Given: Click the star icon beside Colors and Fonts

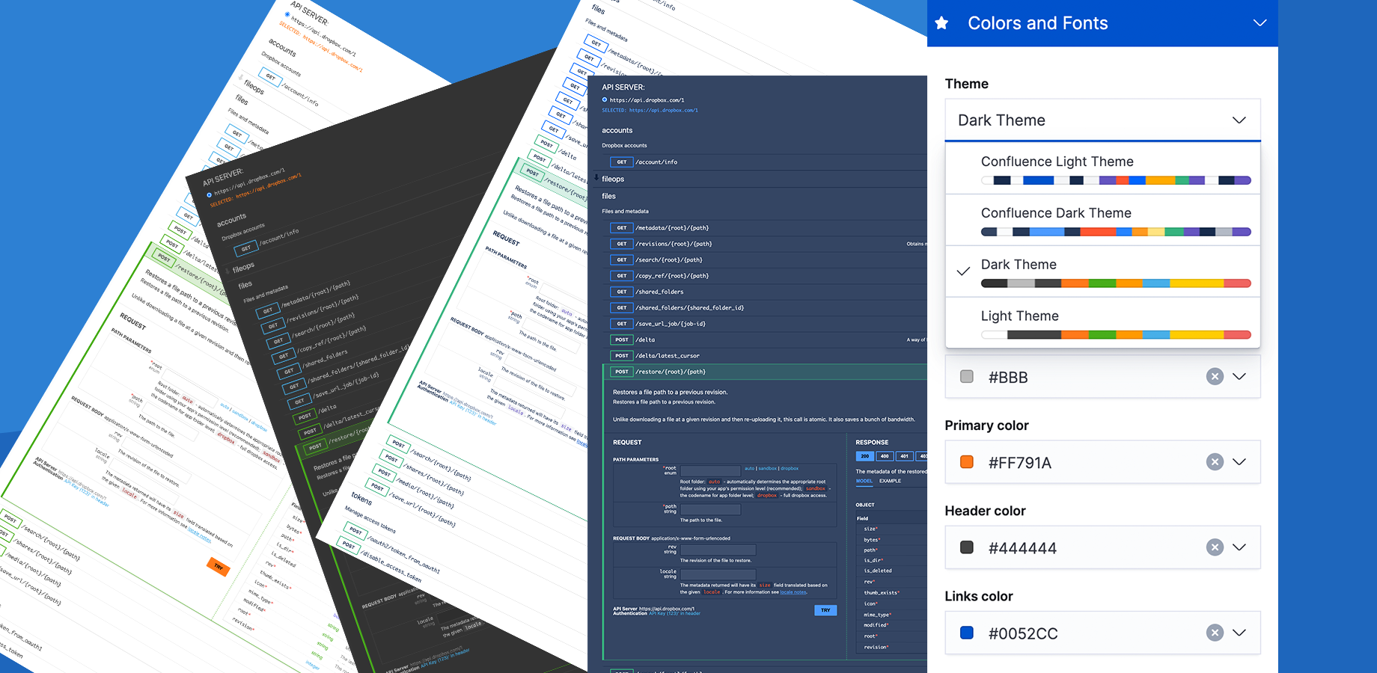Looking at the screenshot, I should (x=941, y=23).
